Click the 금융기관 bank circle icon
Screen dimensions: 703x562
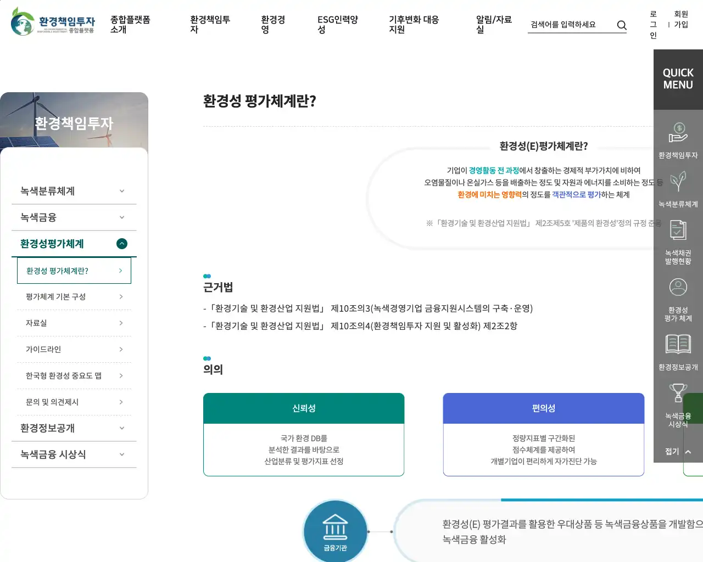pos(335,531)
